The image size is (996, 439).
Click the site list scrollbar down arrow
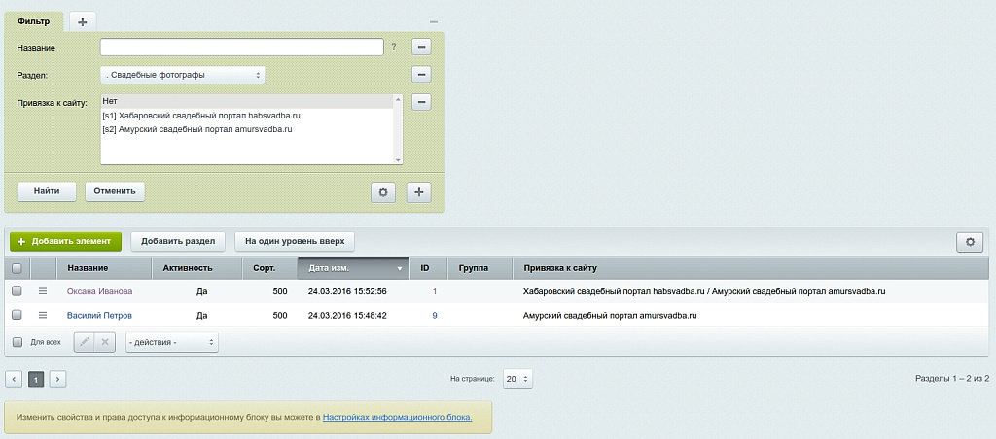point(398,160)
